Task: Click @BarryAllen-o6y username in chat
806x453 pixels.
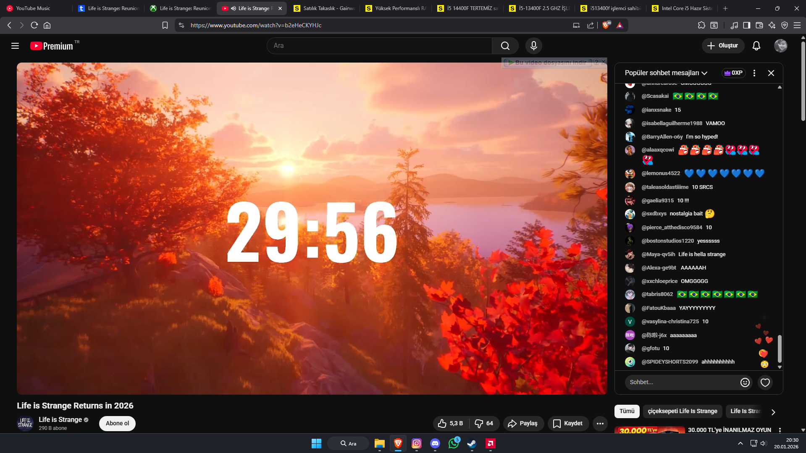Action: pos(662,137)
